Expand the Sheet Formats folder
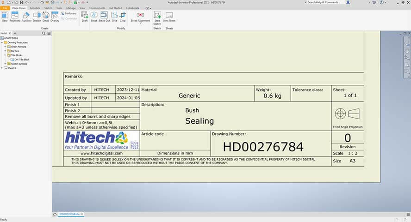411x222 pixels. click(5, 47)
